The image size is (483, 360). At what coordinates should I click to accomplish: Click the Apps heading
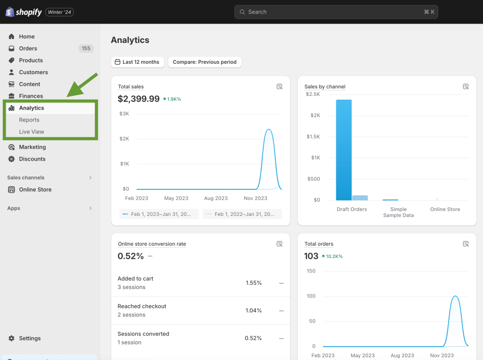coord(14,208)
